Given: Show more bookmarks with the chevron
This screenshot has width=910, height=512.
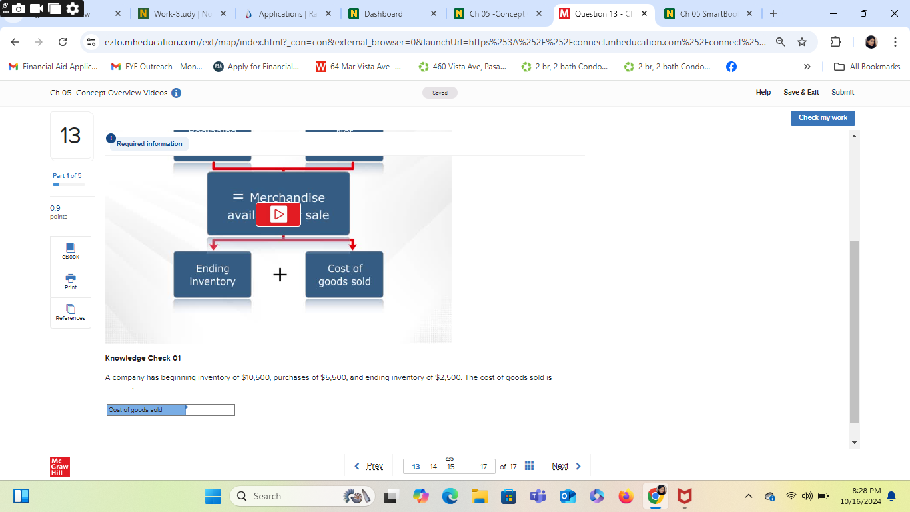Looking at the screenshot, I should (x=807, y=67).
